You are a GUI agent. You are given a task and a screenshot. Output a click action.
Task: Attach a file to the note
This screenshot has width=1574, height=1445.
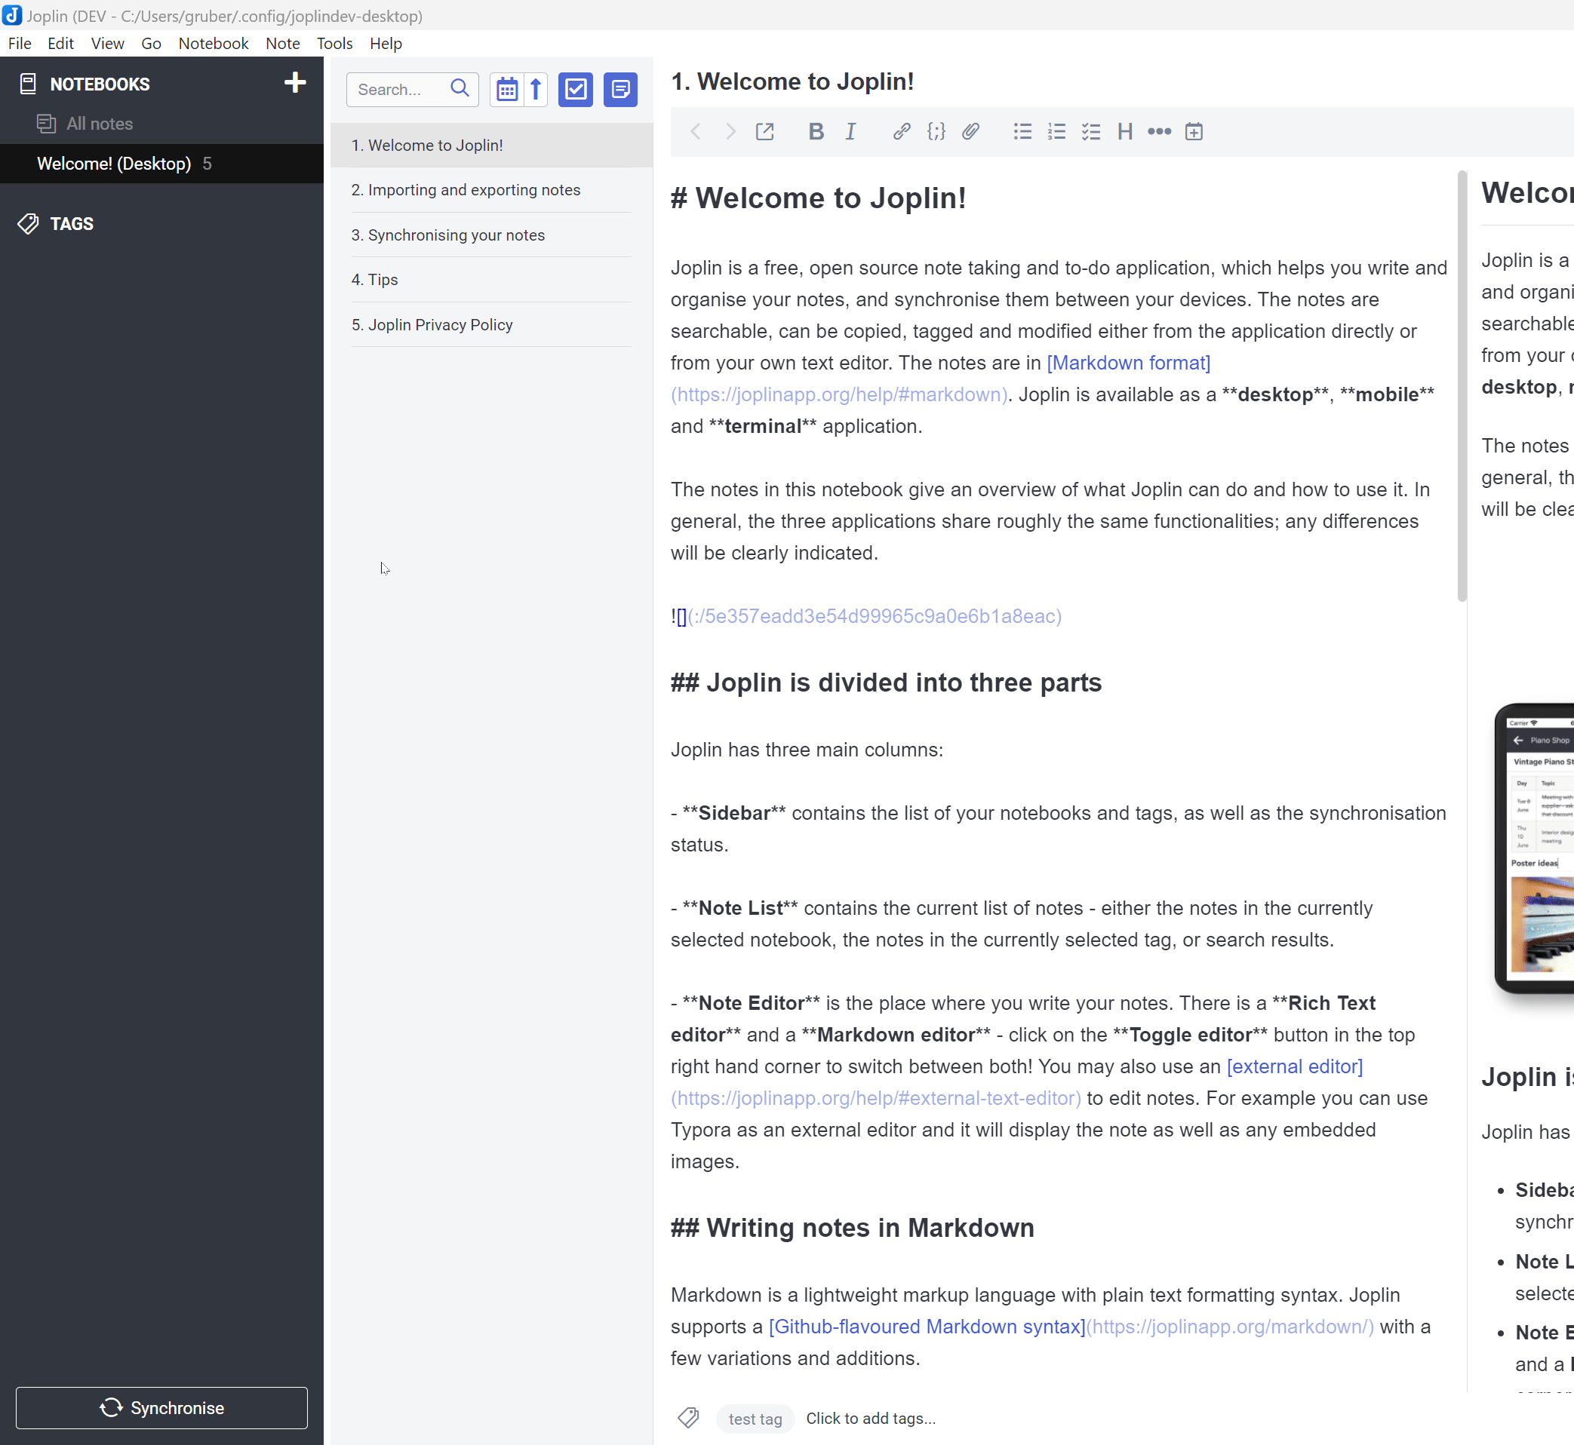pos(970,131)
